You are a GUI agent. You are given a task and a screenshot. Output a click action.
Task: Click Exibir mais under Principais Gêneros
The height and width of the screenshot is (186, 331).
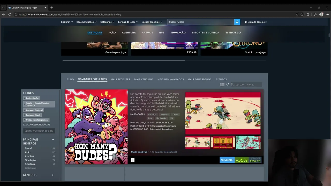pos(31,168)
